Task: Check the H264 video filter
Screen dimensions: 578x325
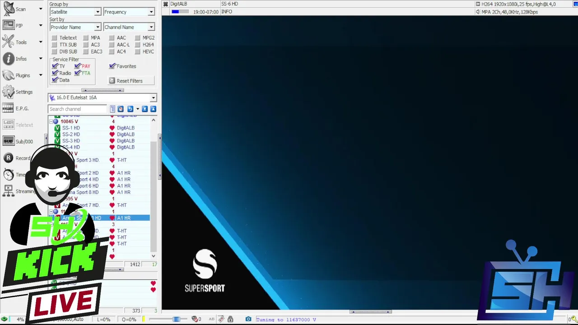Action: 137,45
